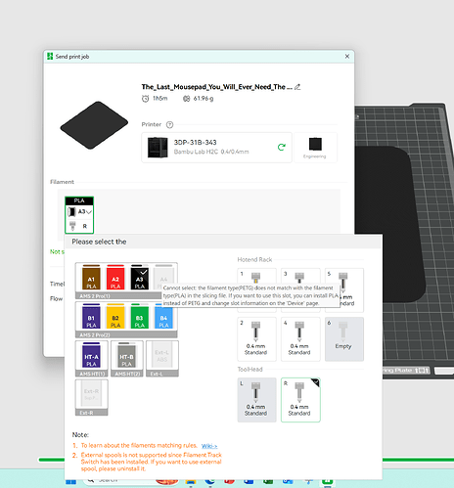
Task: Select the brown A1 PLA filament slot
Action: [91, 278]
